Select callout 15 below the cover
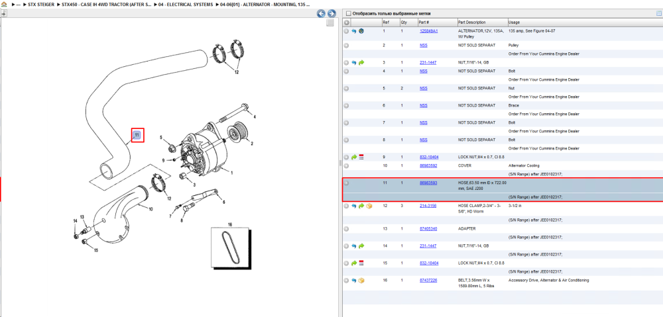 pyautogui.click(x=96, y=250)
